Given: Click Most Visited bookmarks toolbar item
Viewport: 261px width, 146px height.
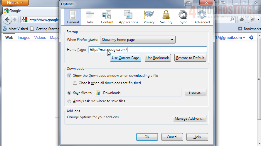Looking at the screenshot, I should (x=15, y=29).
